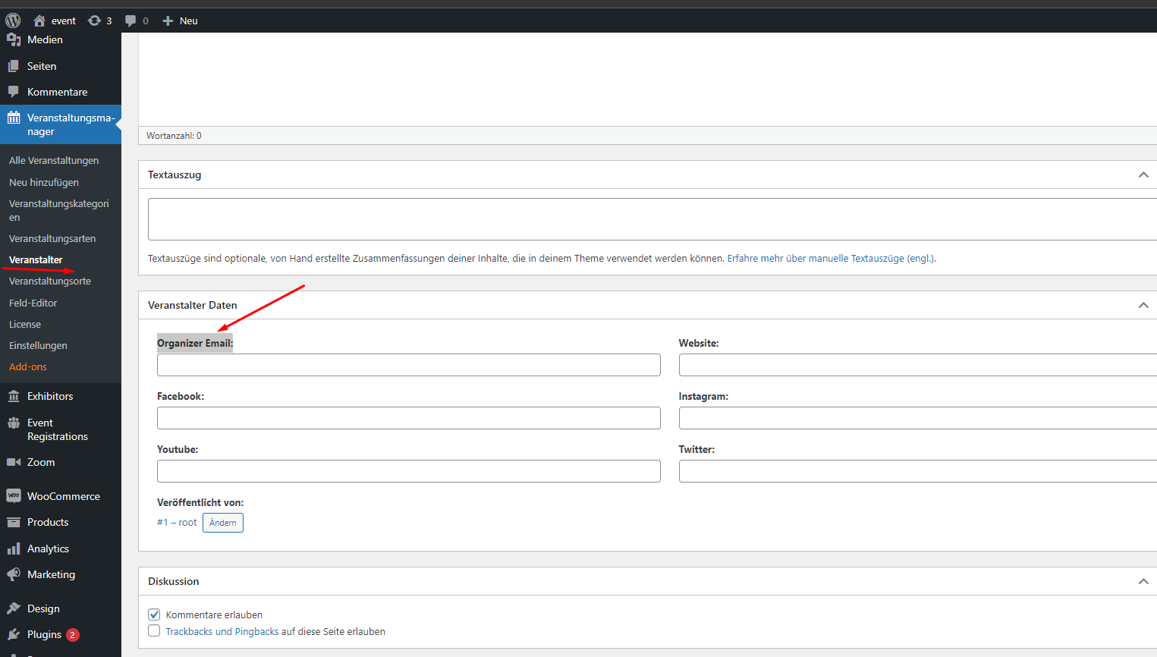This screenshot has height=657, width=1157.
Task: Uncheck Kommentare erlauben
Action: point(154,615)
